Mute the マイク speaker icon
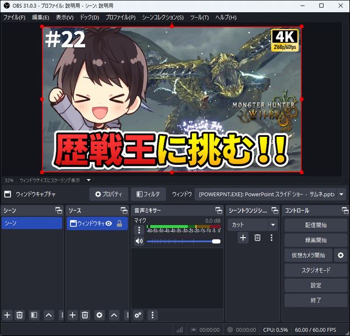Screen dimensions: 350x336 (139, 241)
